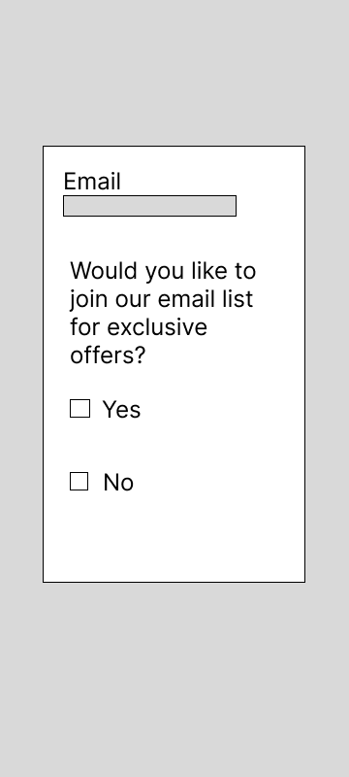349x777 pixels.
Task: Click the email list question paragraph
Action: [163, 313]
